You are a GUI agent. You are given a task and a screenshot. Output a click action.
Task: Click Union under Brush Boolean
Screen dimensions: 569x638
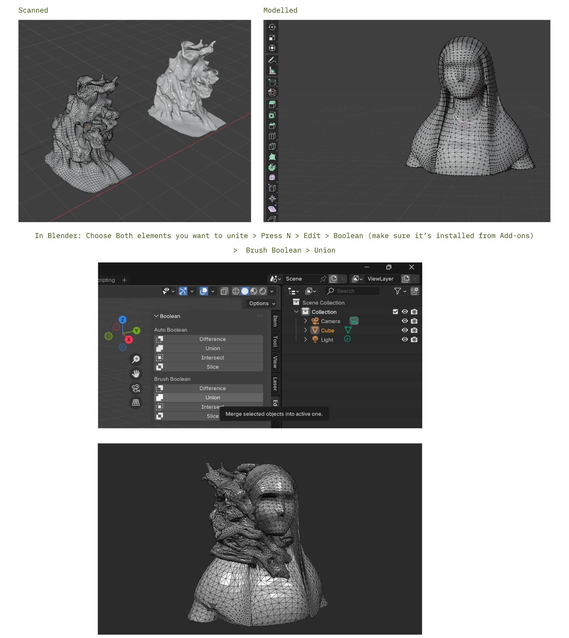pos(212,398)
